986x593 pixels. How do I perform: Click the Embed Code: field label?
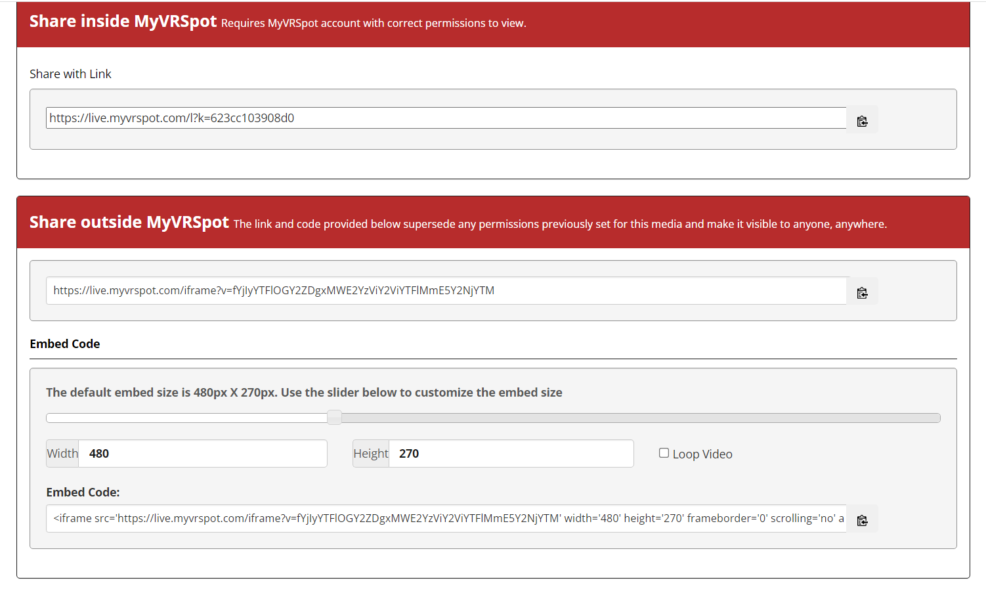point(83,493)
